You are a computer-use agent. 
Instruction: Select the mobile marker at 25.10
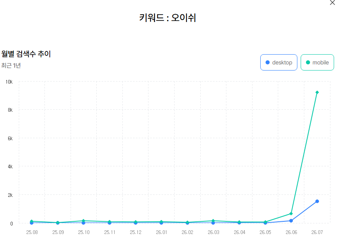[84, 221]
